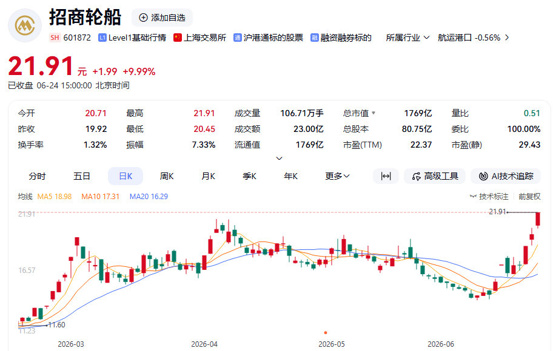Click the 换手率 1.32% value
The height and width of the screenshot is (351, 556).
[95, 145]
